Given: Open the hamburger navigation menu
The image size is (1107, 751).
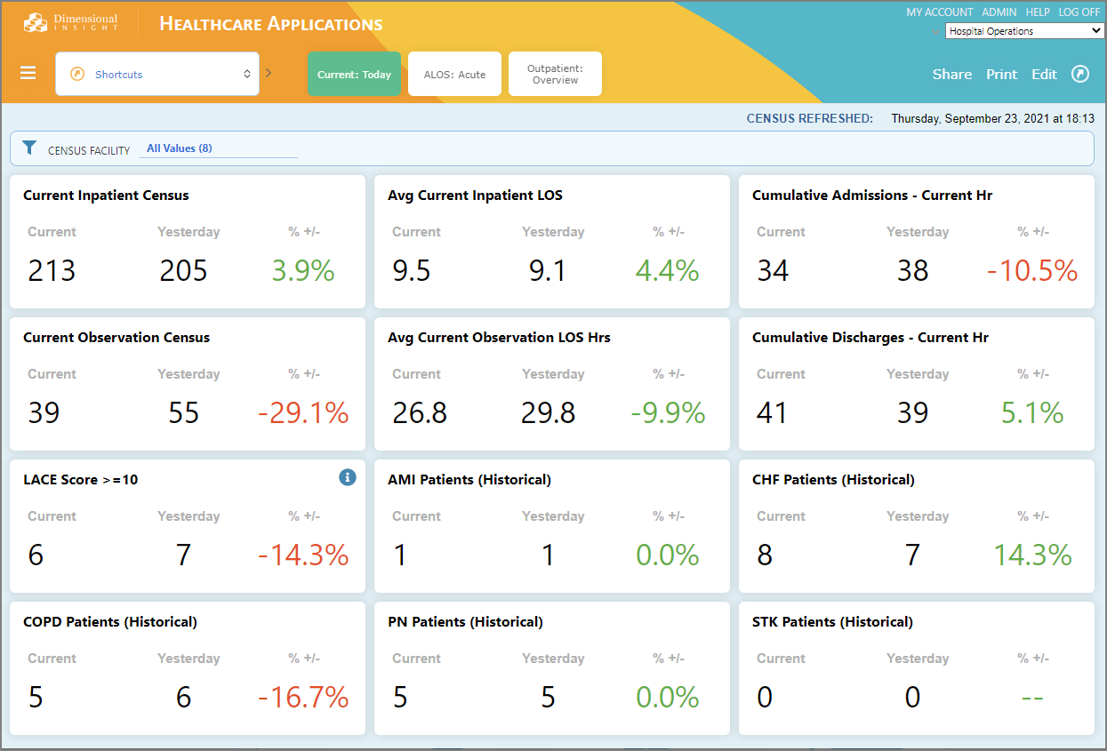Looking at the screenshot, I should pos(28,73).
